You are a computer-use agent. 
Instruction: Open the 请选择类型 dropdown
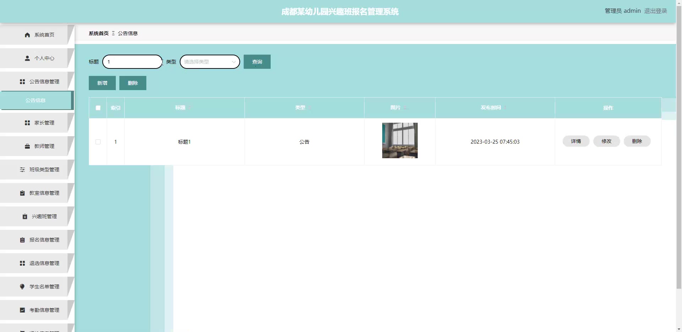pos(210,62)
